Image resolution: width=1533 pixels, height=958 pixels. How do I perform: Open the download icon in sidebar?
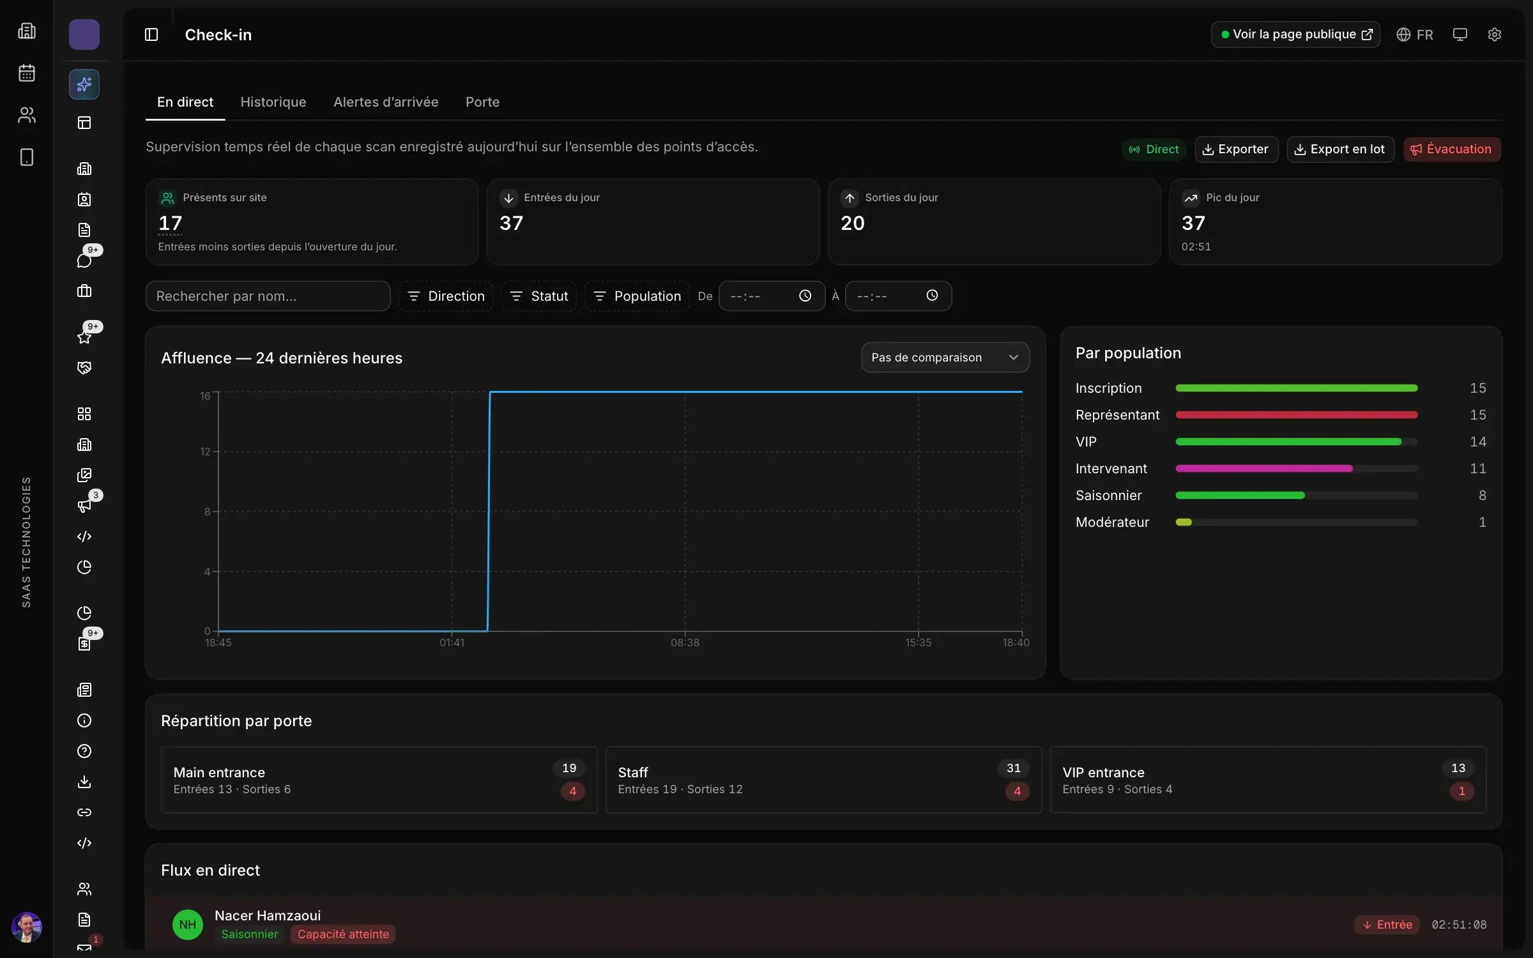click(x=84, y=782)
